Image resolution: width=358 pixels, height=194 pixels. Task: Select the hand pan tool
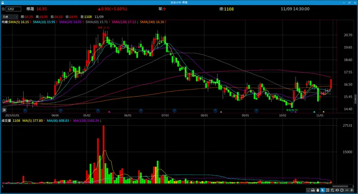coord(317,190)
